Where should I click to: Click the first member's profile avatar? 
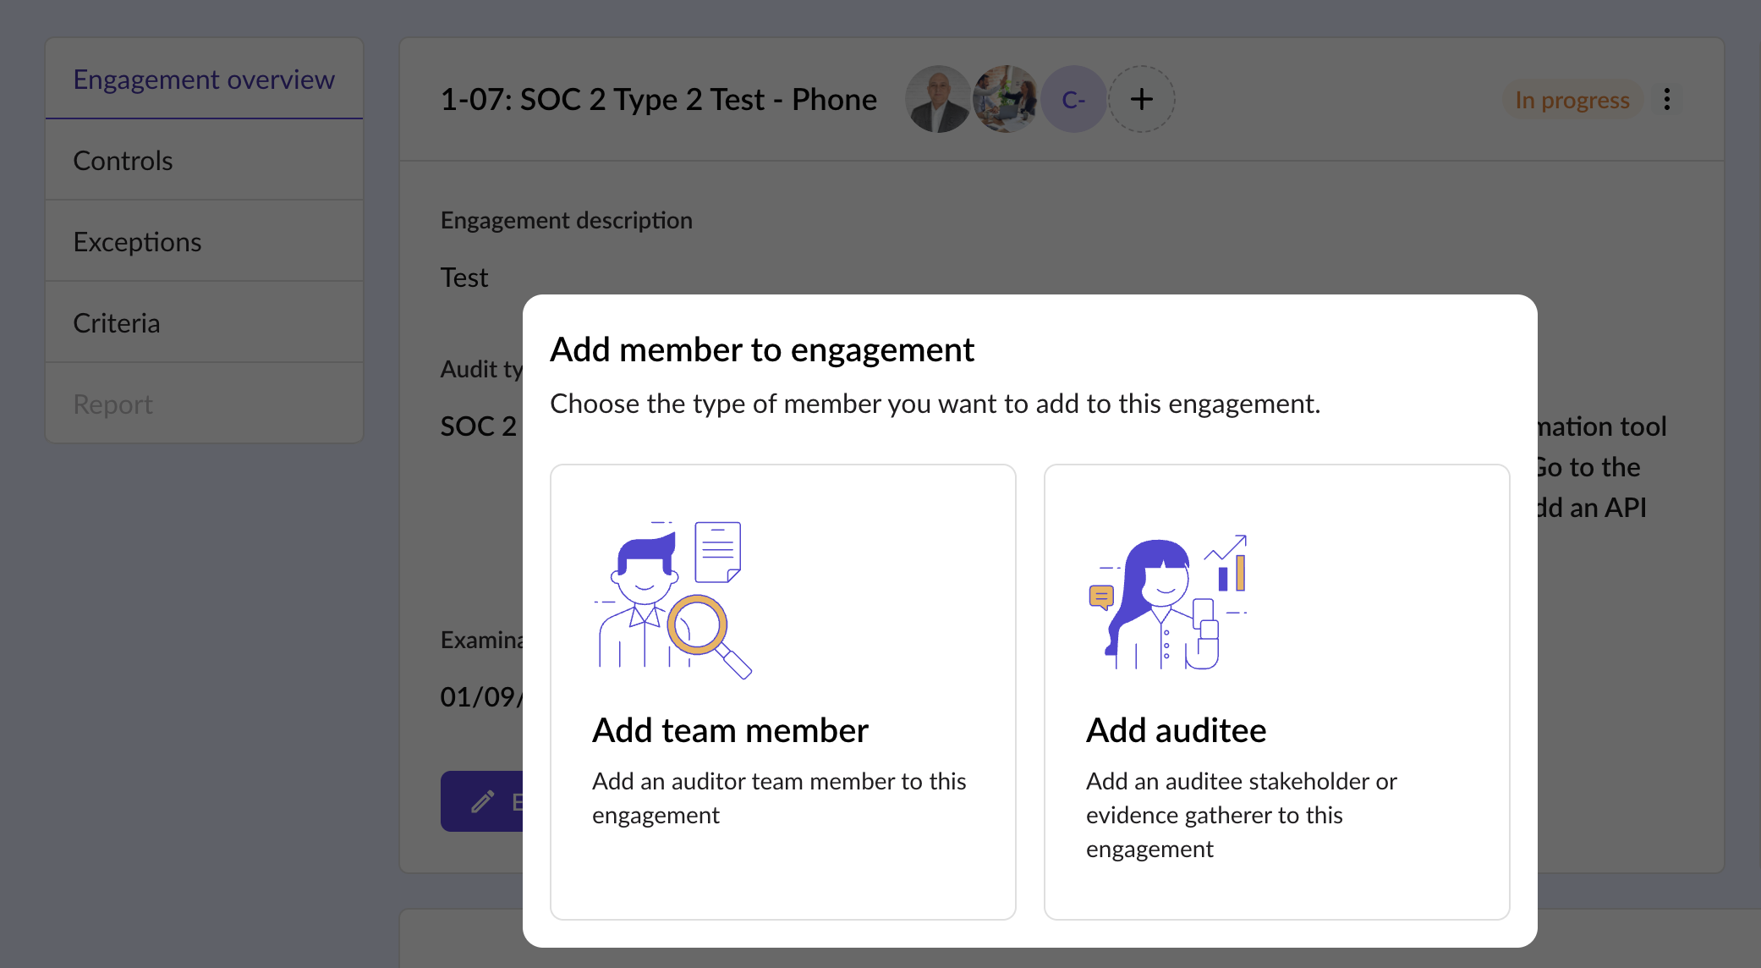(x=938, y=100)
